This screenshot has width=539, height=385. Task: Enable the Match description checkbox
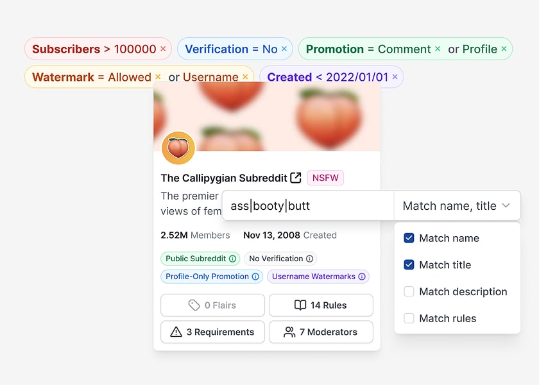[409, 291]
